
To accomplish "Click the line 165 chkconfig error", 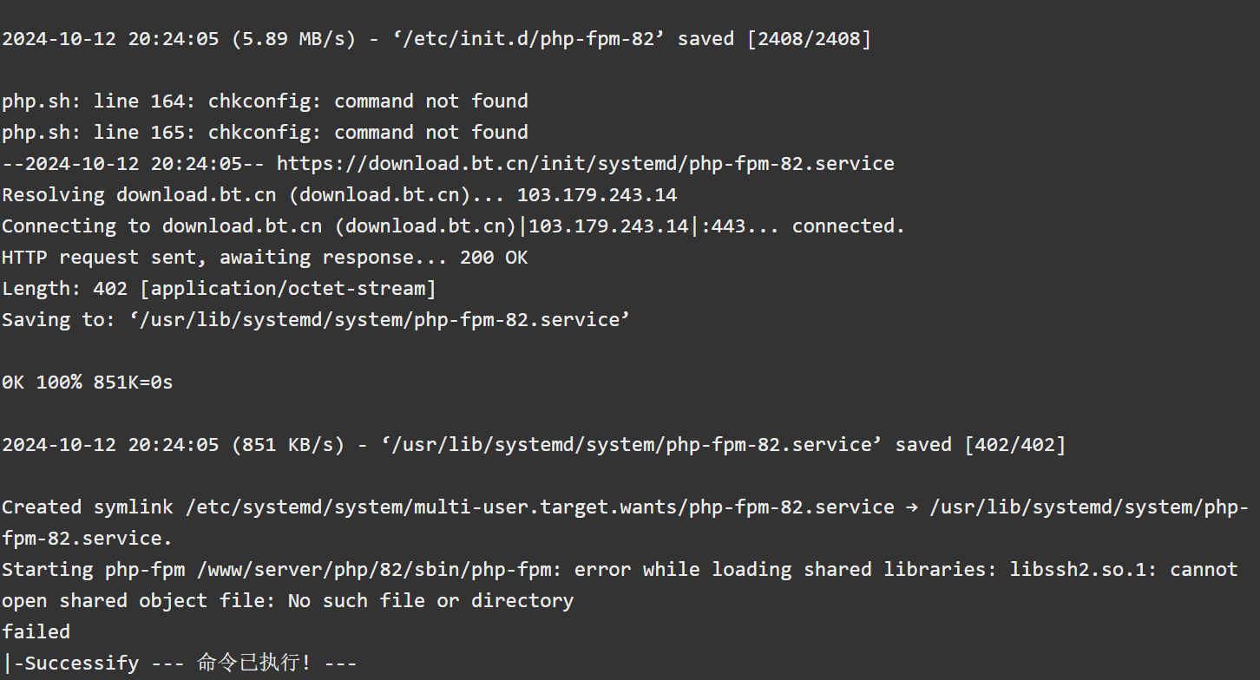I will (x=265, y=132).
